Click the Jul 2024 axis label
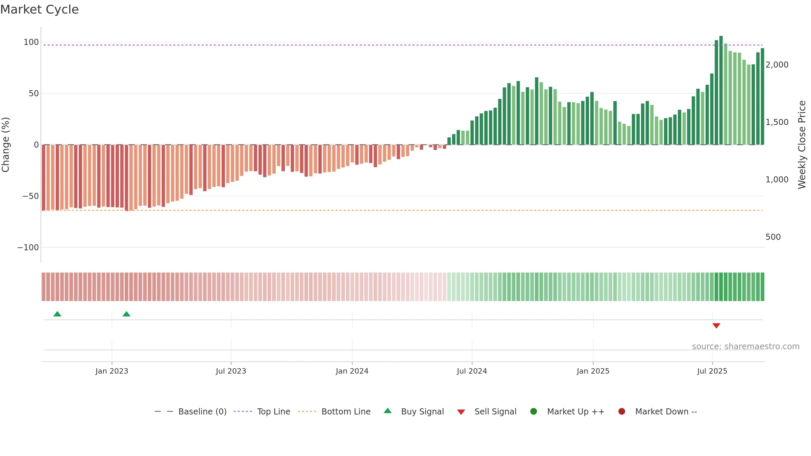The width and height of the screenshot is (811, 456). 472,371
